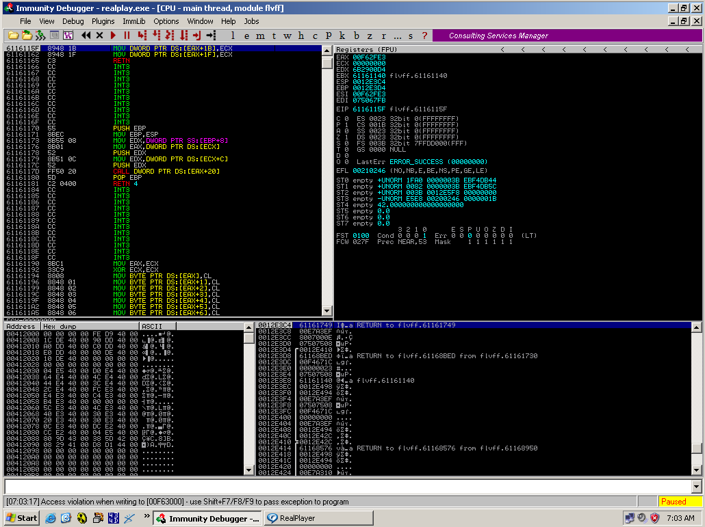Click the red question mark help icon

point(424,36)
